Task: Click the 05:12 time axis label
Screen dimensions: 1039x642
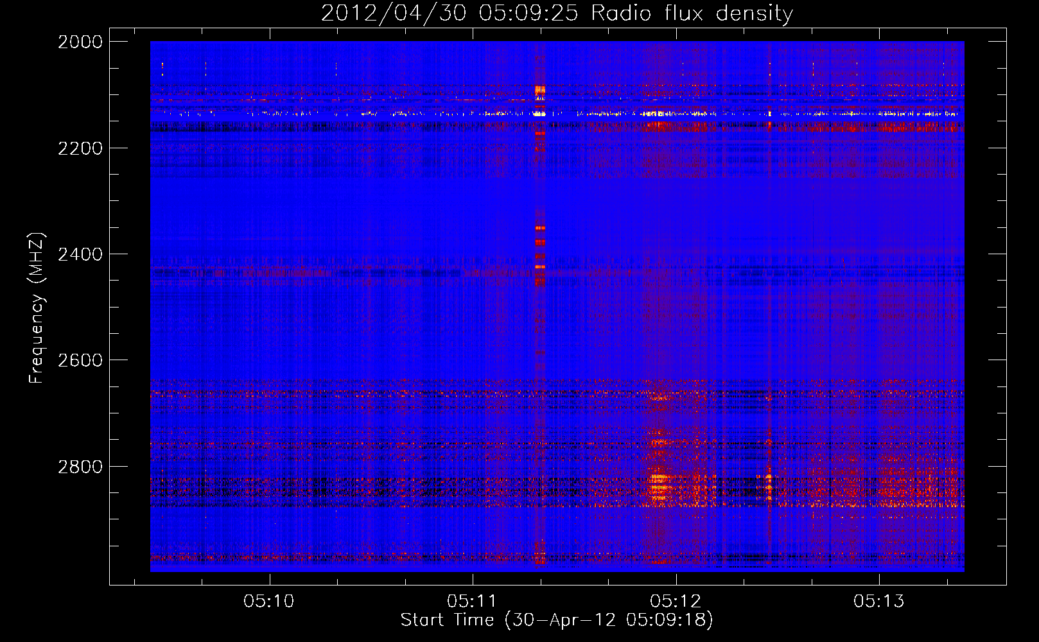Action: click(x=675, y=601)
